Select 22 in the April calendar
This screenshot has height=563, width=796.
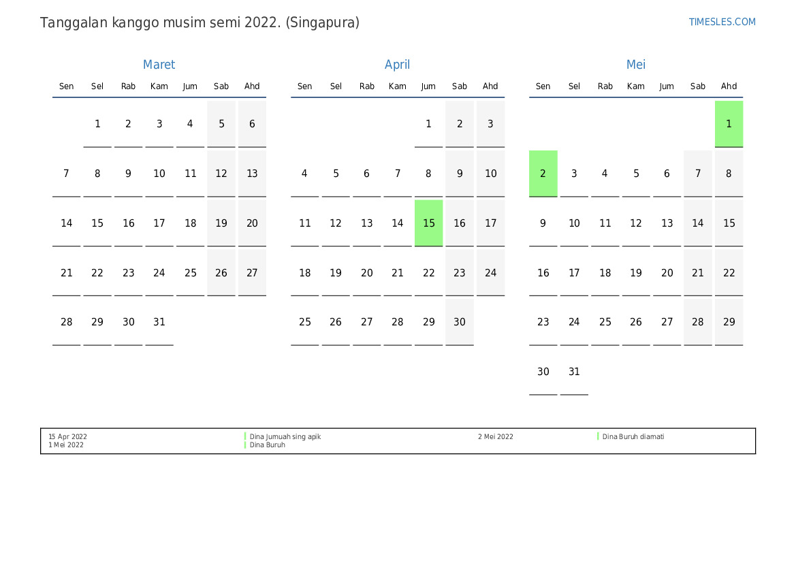coord(428,273)
